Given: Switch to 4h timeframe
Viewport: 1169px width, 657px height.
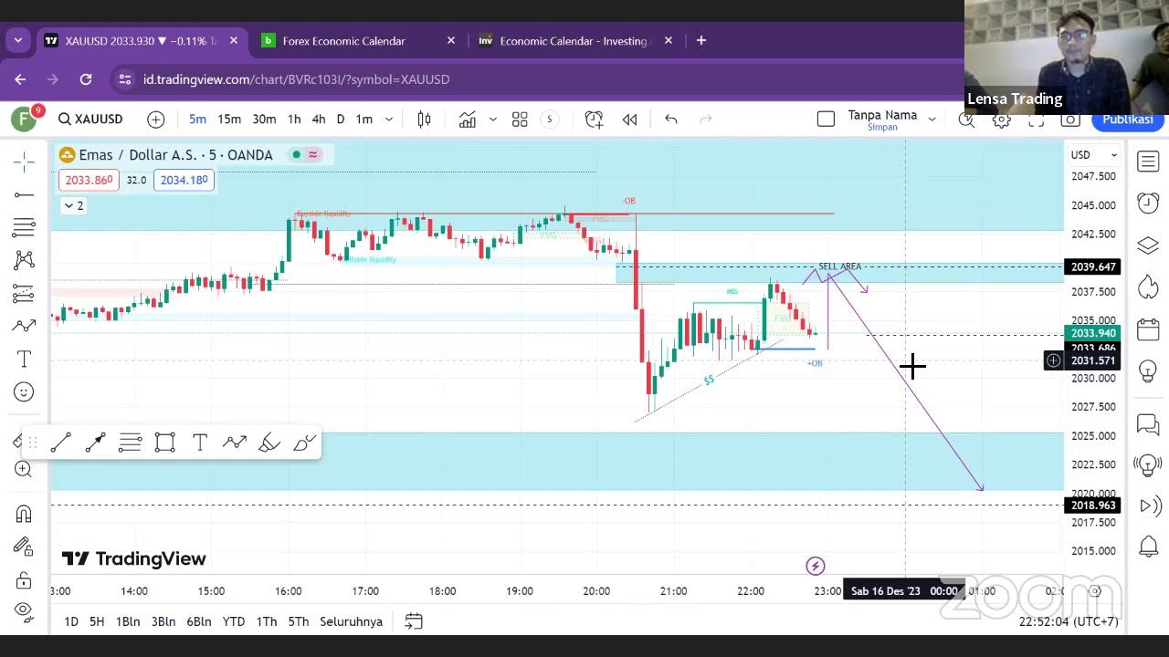Looking at the screenshot, I should pyautogui.click(x=319, y=119).
